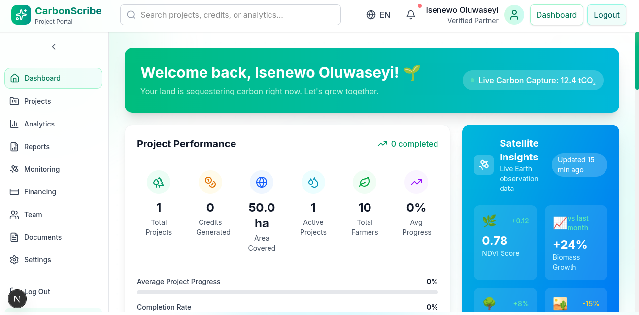This screenshot has height=315, width=639.
Task: Click the Satellite Insights satellite icon
Action: (x=484, y=165)
